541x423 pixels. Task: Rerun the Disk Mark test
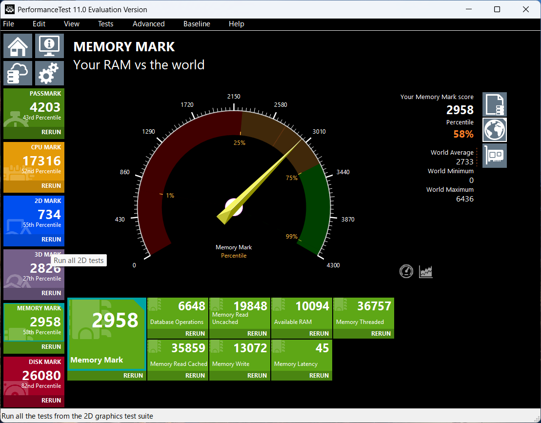click(x=51, y=401)
